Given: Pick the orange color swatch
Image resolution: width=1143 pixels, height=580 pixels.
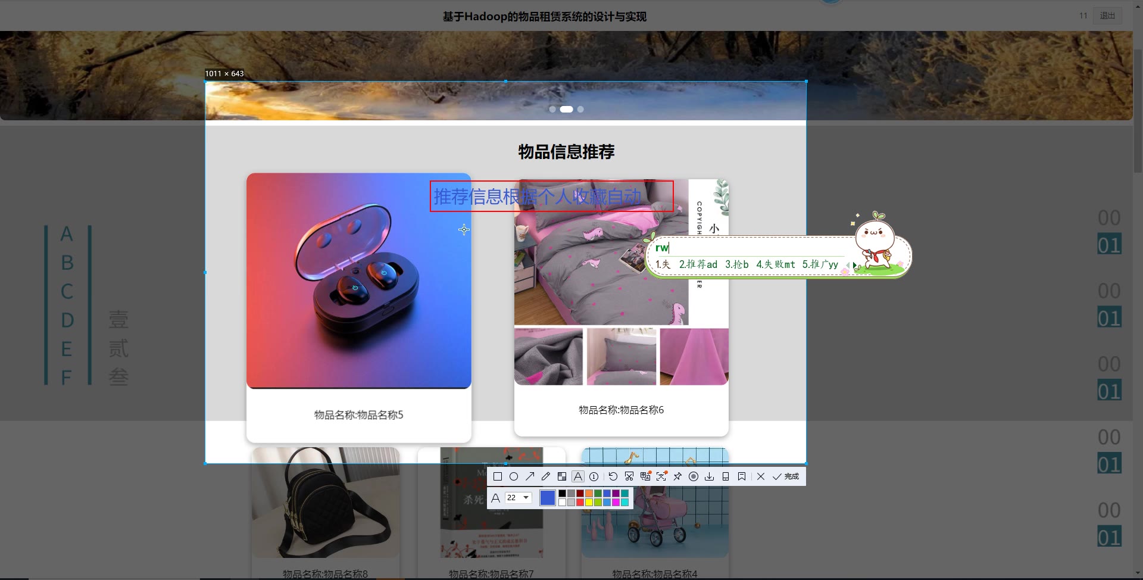Looking at the screenshot, I should pyautogui.click(x=589, y=494).
